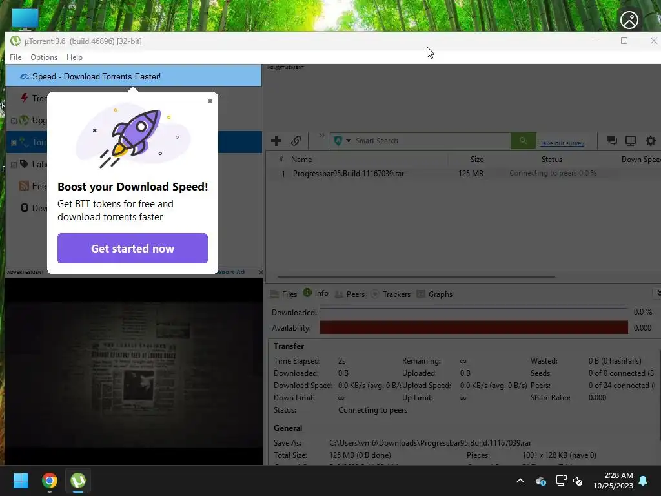
Task: Click the circular user overlay icon top-right
Action: [629, 20]
